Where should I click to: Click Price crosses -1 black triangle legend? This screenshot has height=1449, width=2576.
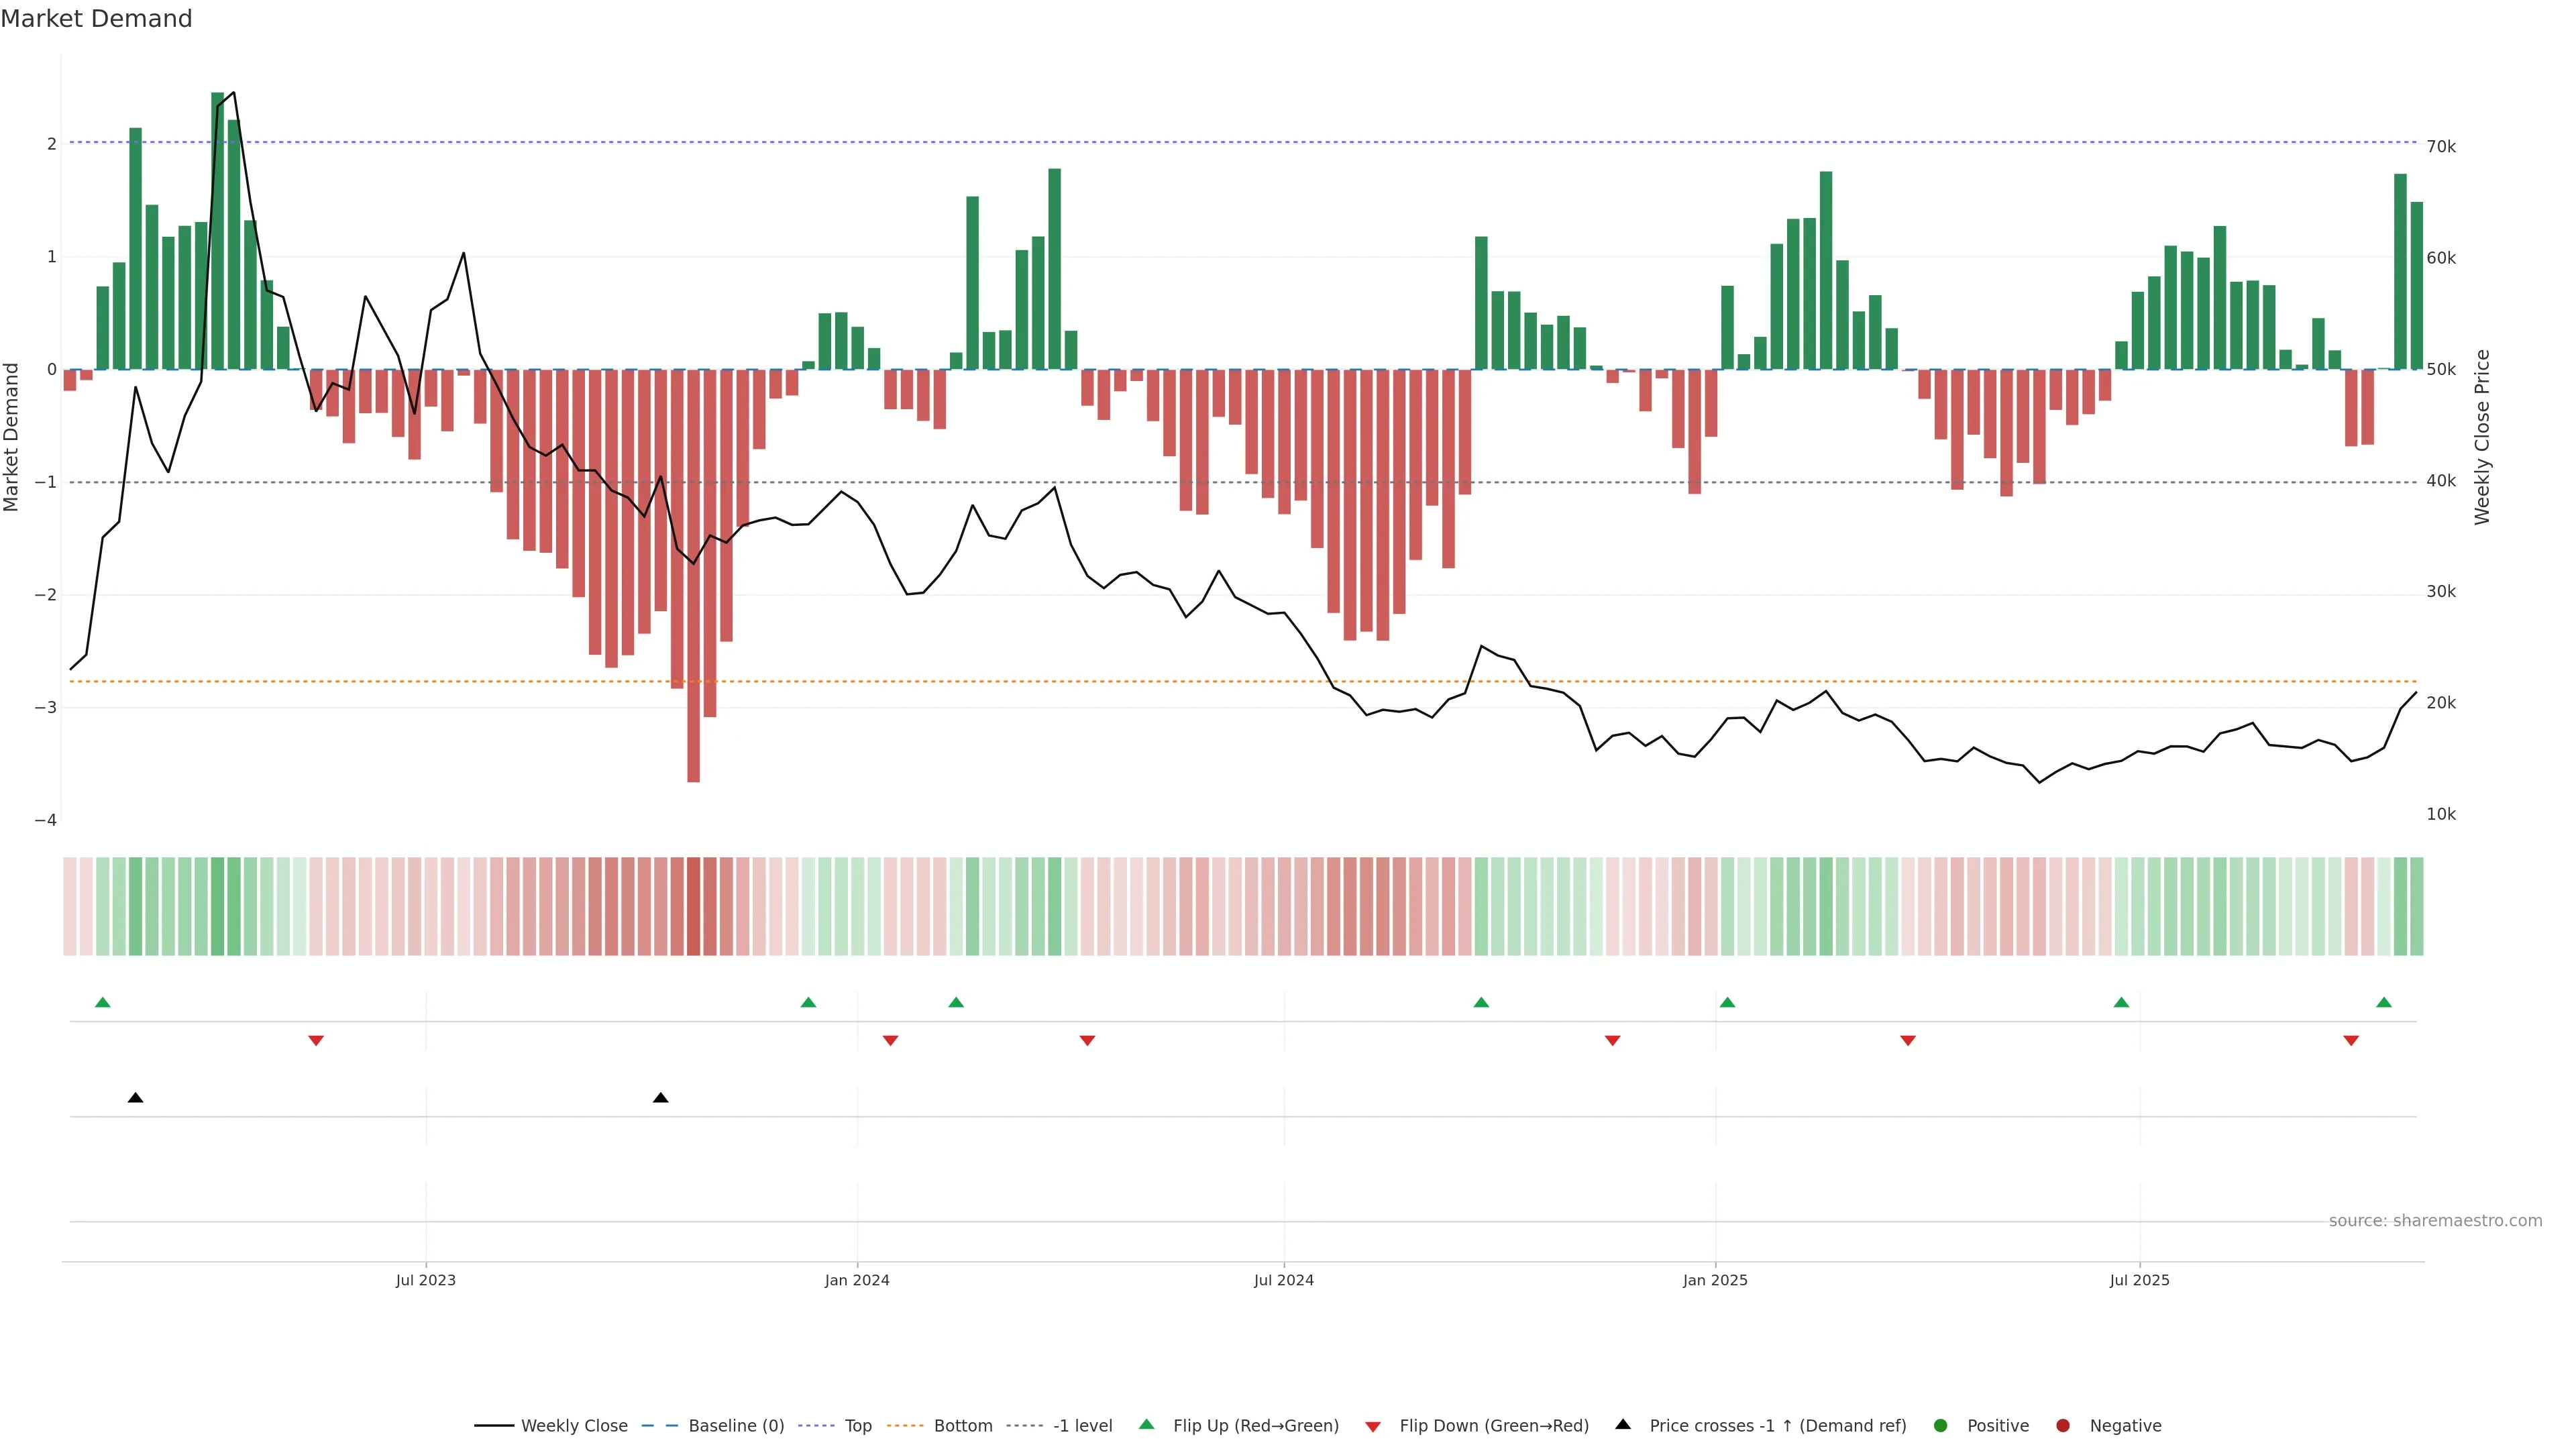coord(1623,1424)
